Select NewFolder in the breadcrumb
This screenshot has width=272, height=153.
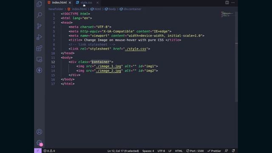56,9
